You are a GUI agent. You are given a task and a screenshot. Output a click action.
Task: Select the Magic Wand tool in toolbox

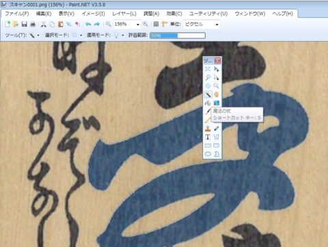[x=208, y=94]
